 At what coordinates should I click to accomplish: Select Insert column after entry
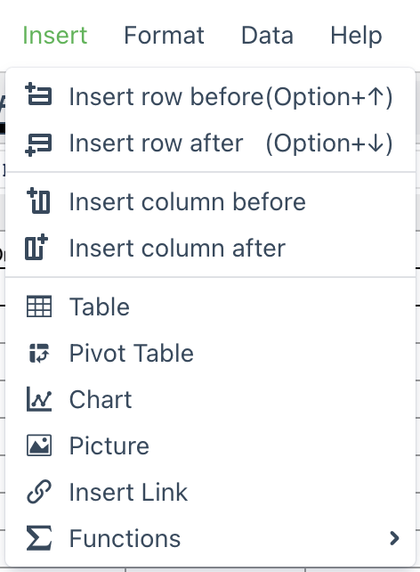[210, 248]
